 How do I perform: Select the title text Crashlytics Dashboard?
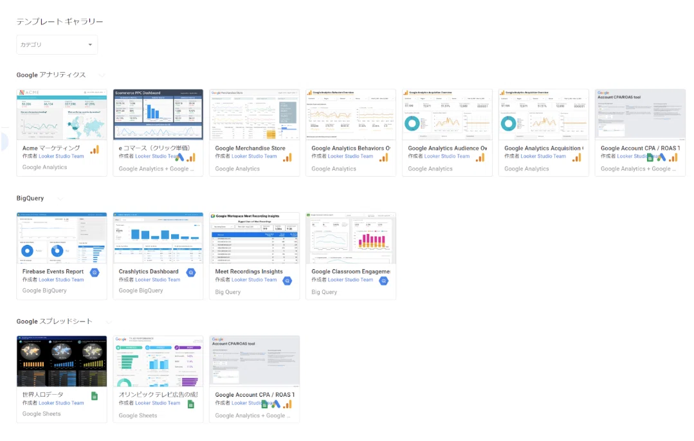tap(149, 271)
